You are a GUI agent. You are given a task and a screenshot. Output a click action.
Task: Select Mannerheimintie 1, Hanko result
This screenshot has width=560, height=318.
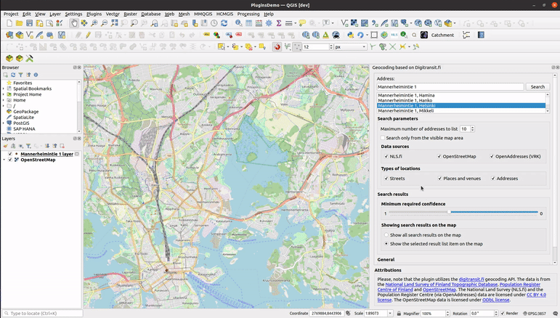pos(461,100)
